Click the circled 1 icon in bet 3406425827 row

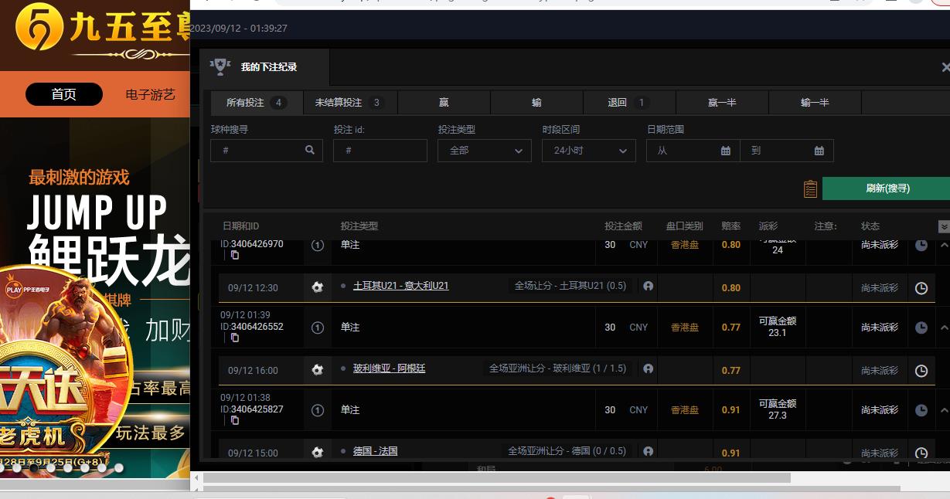tap(317, 410)
